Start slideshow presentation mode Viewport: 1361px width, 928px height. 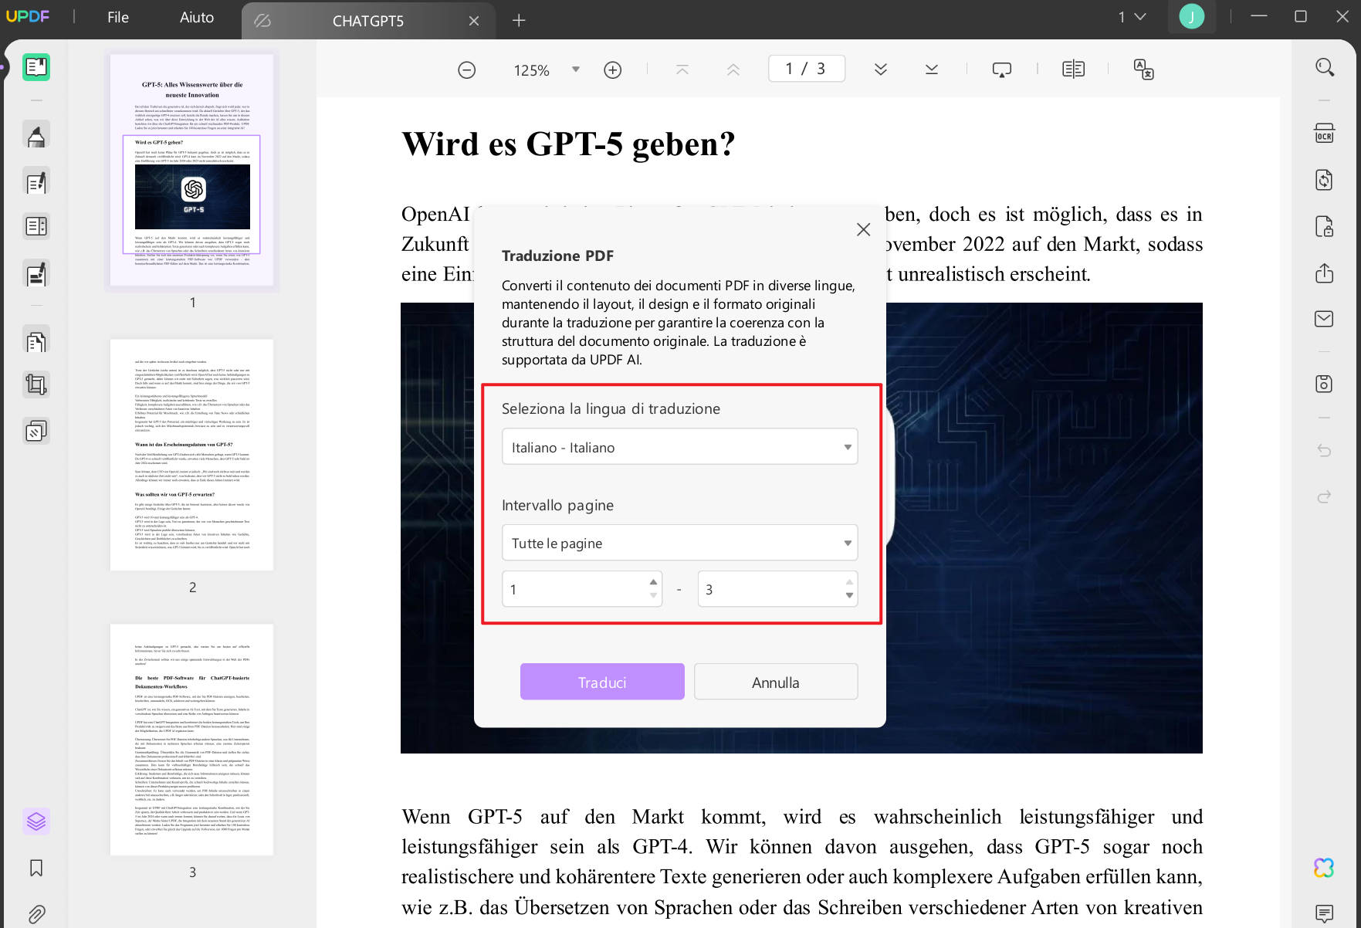(x=1001, y=69)
